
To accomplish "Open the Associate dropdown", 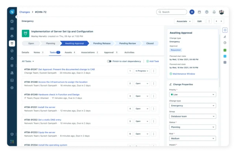I will [183, 21].
